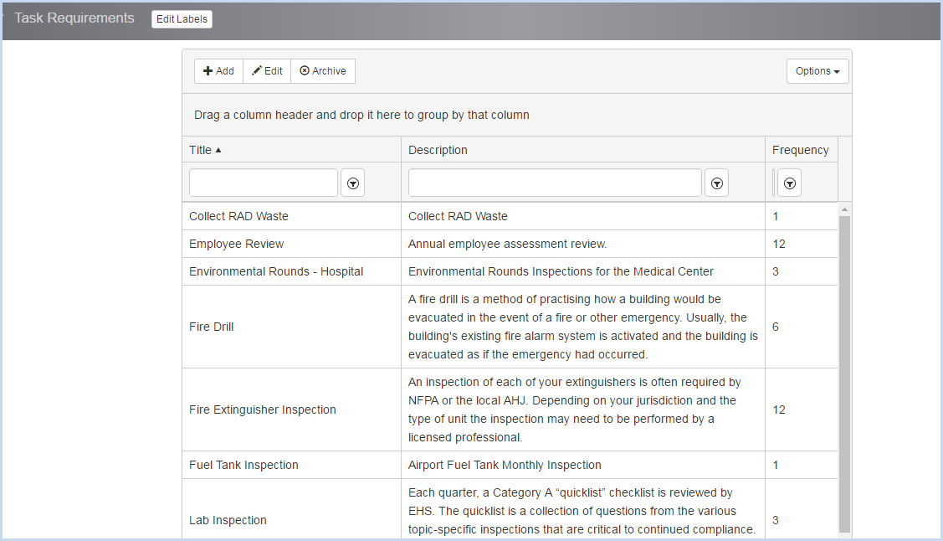Click the Edit pencil button

pyautogui.click(x=267, y=71)
